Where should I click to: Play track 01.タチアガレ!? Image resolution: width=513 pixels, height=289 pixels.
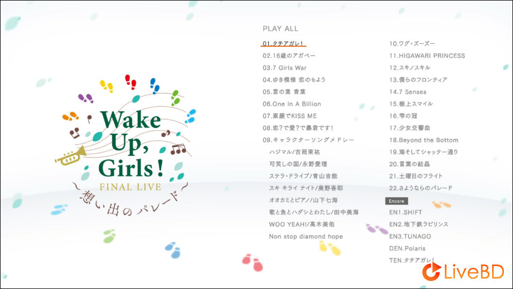tap(283, 43)
